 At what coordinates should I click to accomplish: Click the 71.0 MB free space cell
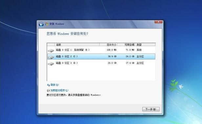(x=130, y=50)
